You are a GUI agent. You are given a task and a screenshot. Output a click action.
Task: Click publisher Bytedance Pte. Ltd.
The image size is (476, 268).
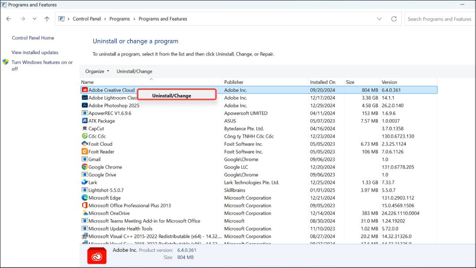point(244,129)
